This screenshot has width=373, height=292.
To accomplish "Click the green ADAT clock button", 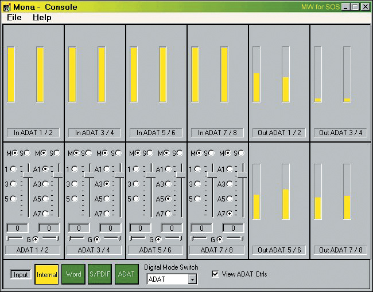I will (126, 274).
